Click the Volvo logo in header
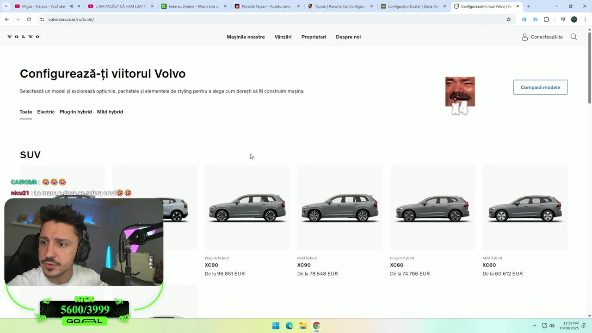Viewport: 592px width, 333px height. 23,37
